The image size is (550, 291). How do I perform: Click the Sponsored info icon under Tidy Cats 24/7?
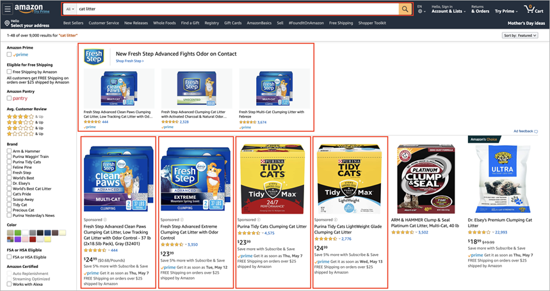pyautogui.click(x=259, y=220)
